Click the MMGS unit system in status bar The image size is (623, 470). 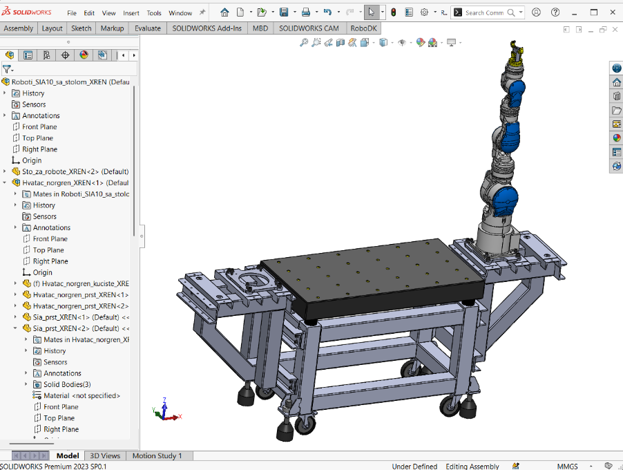tap(567, 466)
